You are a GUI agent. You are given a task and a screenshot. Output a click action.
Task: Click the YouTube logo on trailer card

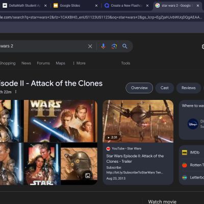(108, 148)
